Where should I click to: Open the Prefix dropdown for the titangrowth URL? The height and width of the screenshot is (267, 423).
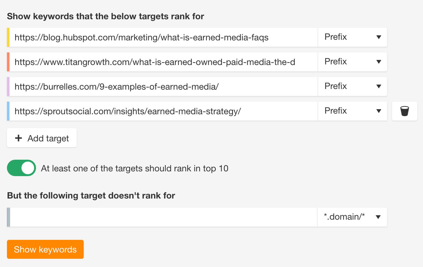pyautogui.click(x=352, y=62)
